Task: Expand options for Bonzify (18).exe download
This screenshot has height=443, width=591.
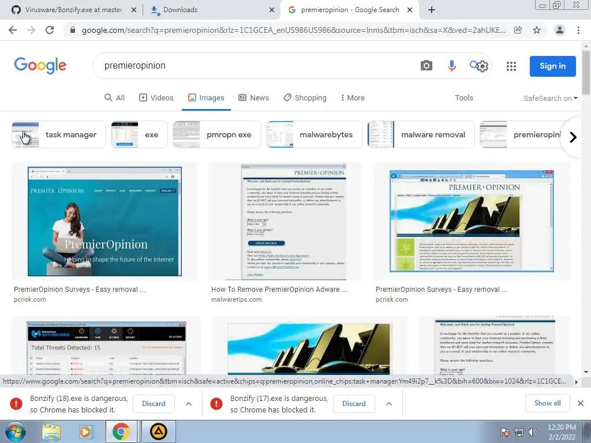Action: pos(189,403)
